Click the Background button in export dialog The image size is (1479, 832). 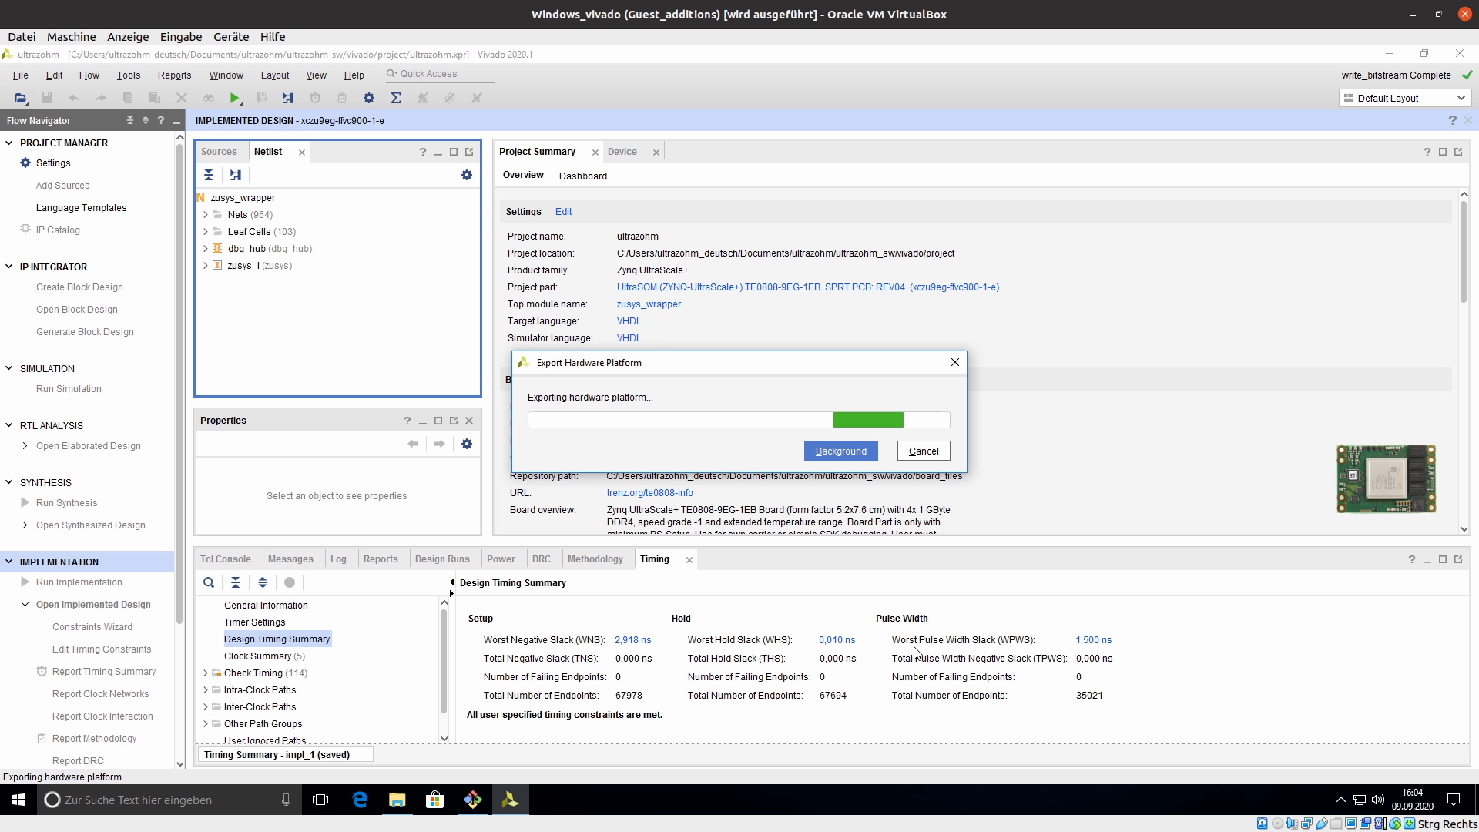[840, 451]
